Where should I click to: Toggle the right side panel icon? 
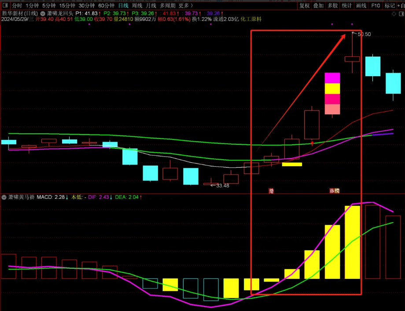(x=401, y=14)
